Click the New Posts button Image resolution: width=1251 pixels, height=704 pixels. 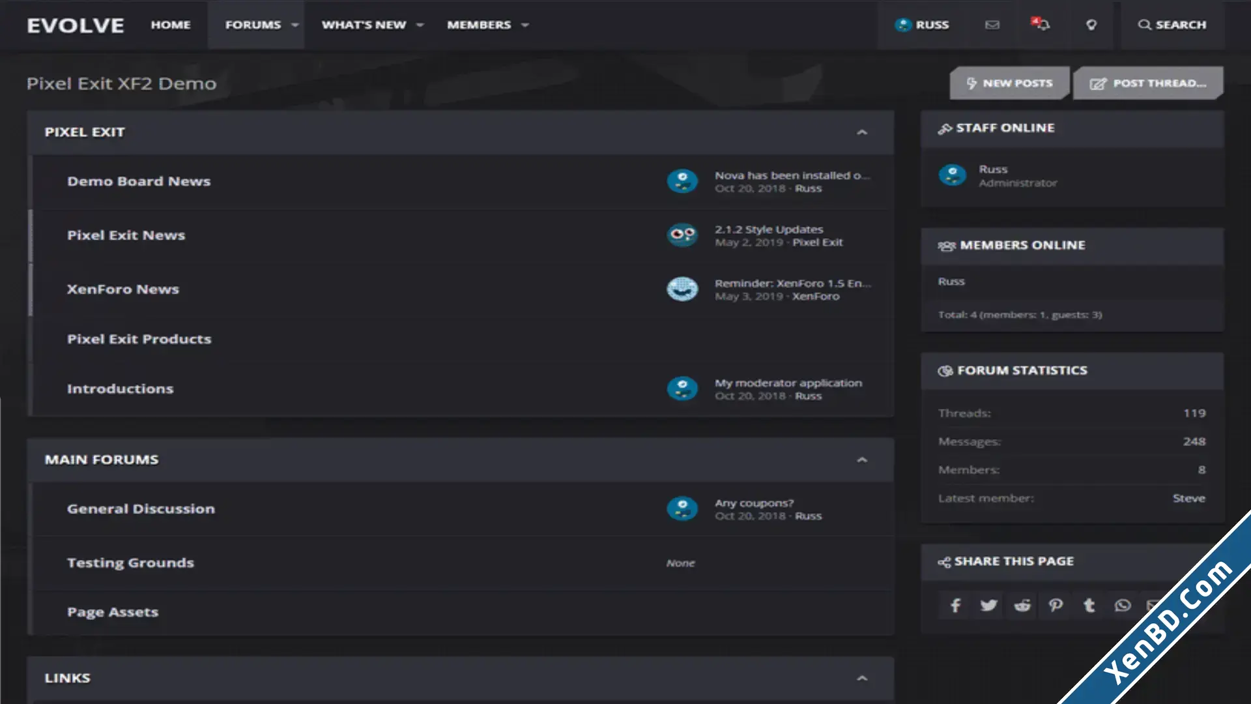[x=1009, y=83]
